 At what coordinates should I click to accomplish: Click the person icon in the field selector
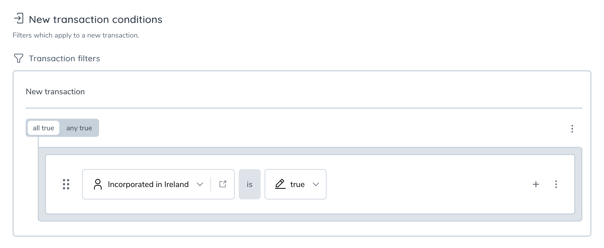click(x=98, y=184)
